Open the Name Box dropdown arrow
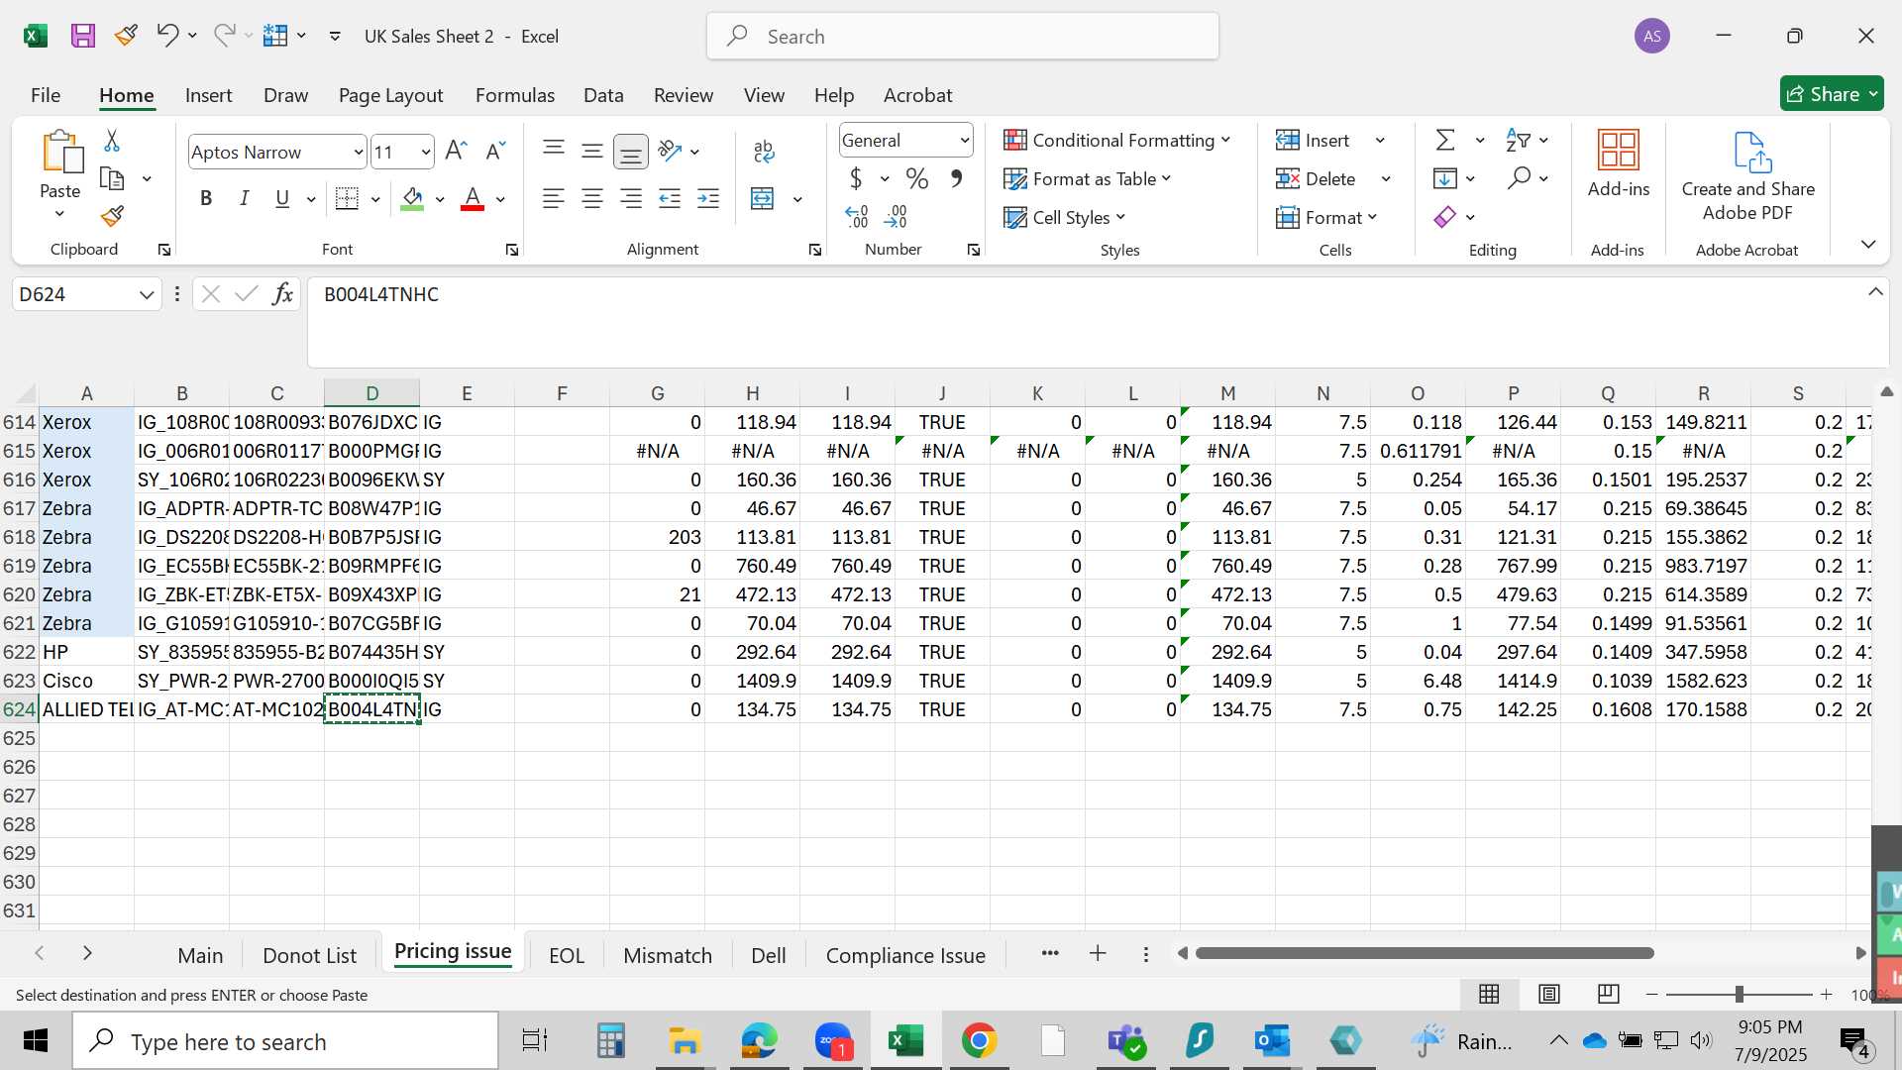 [147, 295]
